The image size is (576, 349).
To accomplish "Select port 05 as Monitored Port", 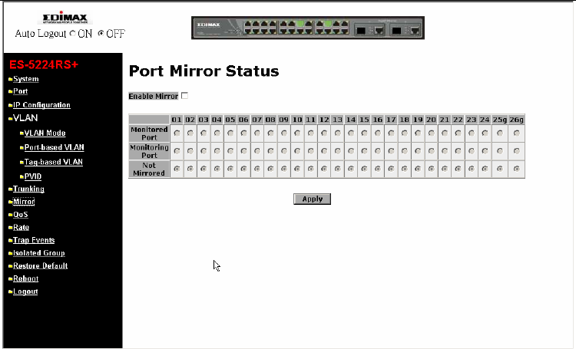I will (x=230, y=133).
